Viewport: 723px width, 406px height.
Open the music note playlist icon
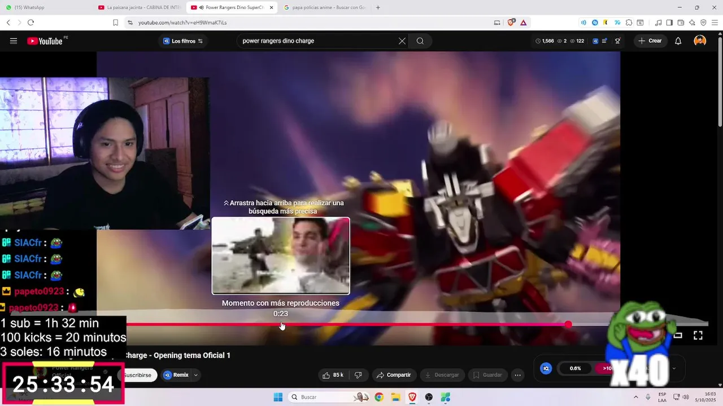658,23
